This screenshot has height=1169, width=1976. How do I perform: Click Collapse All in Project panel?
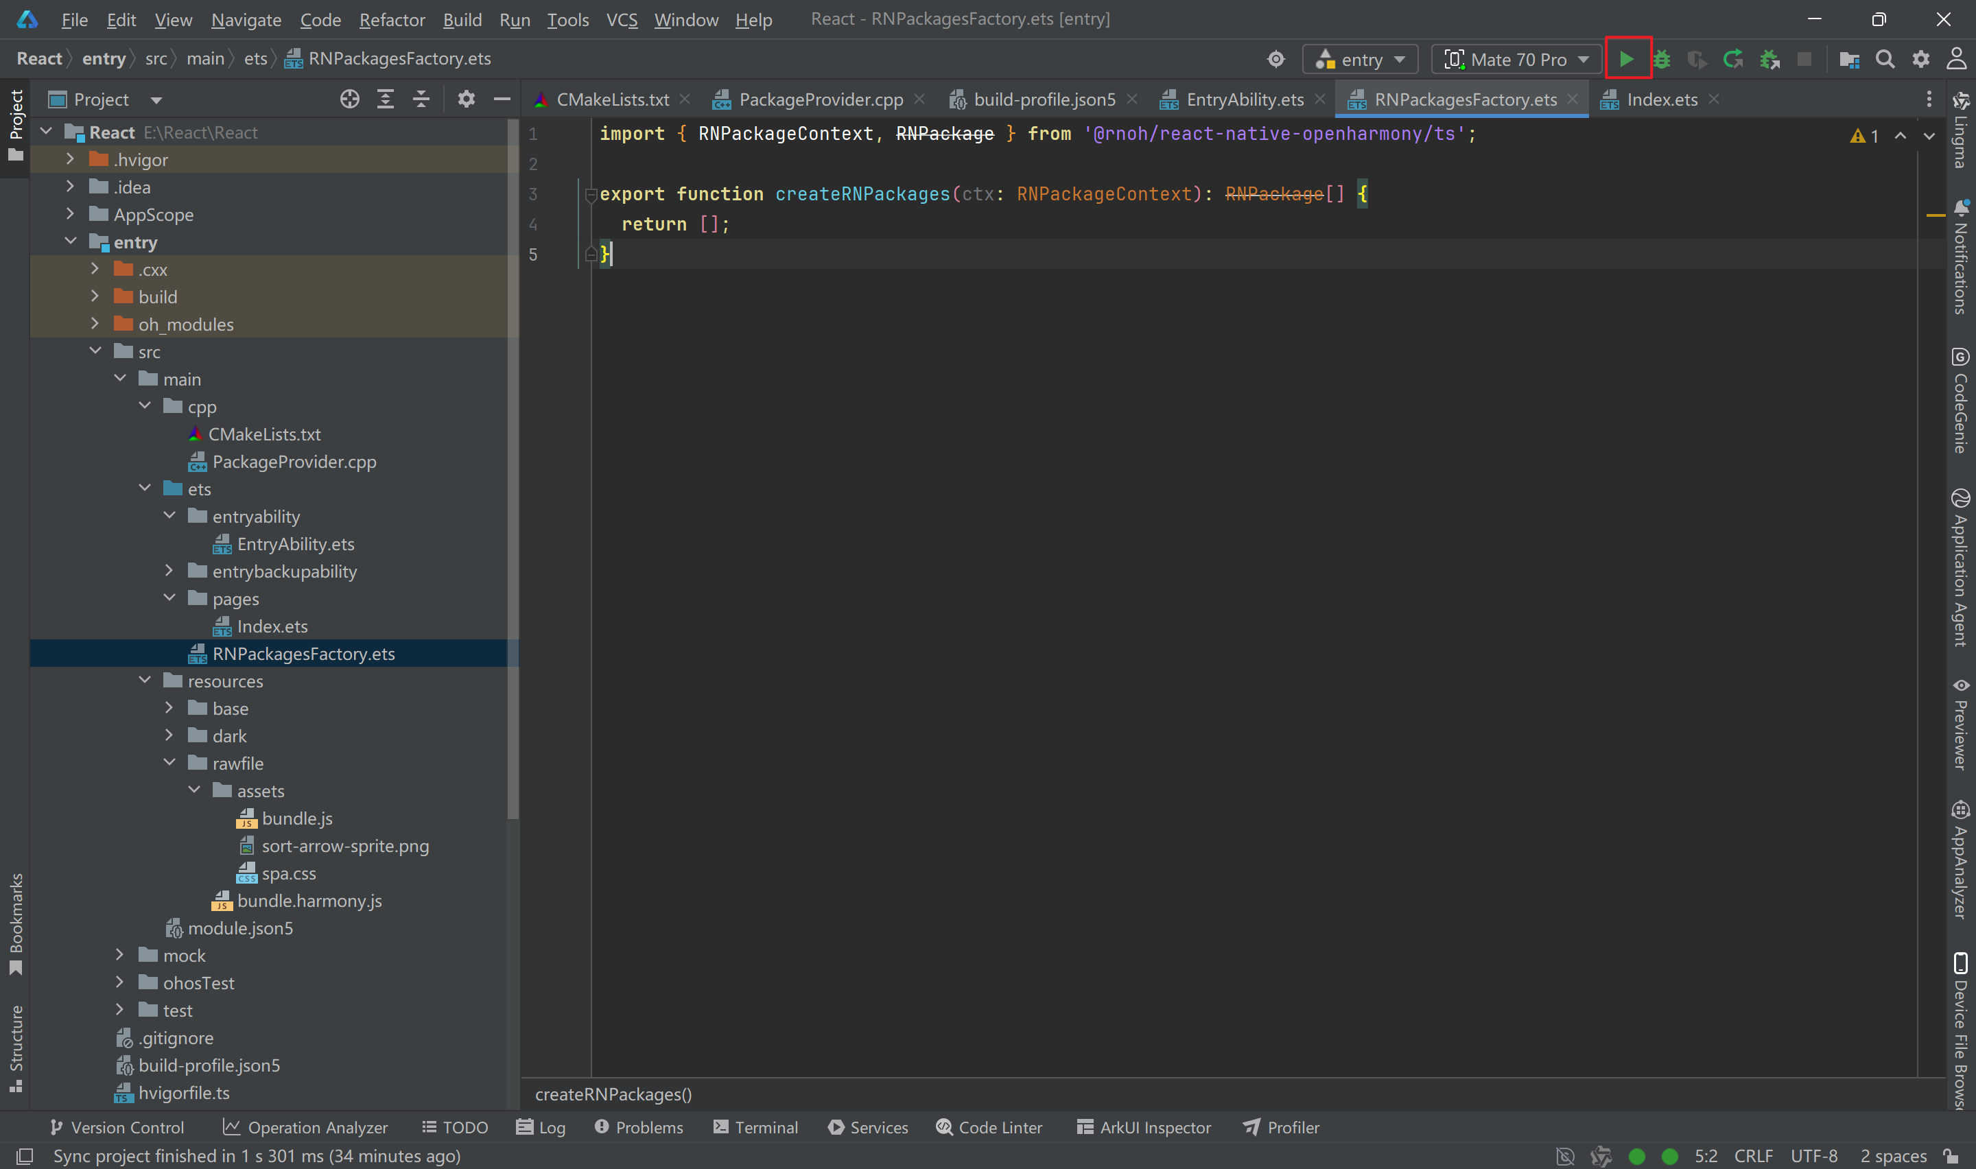421,99
